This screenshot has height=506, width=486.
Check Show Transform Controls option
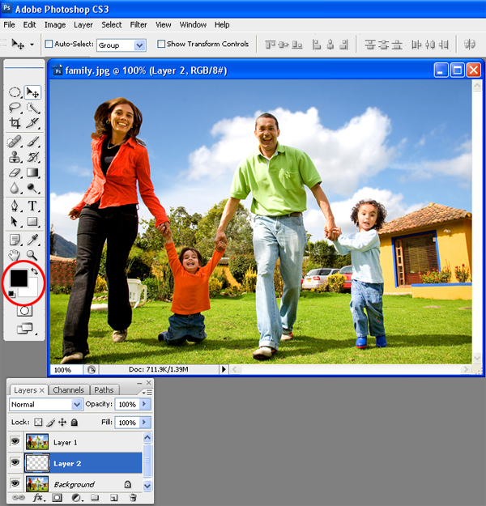coord(162,45)
